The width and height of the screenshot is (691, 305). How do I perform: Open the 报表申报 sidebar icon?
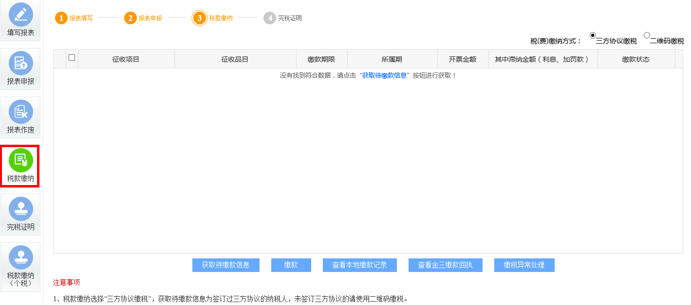pyautogui.click(x=20, y=69)
